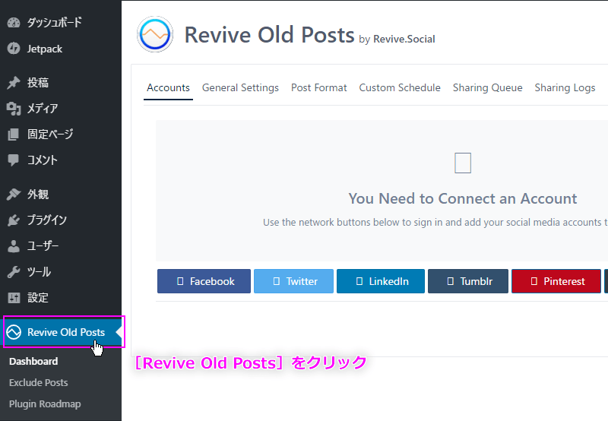Click the 'Use the network buttons below' text
The width and height of the screenshot is (608, 421).
(x=435, y=222)
